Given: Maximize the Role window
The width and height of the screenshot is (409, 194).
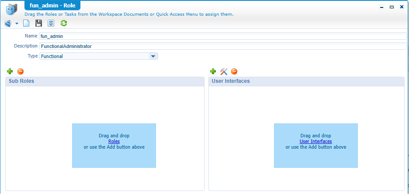Looking at the screenshot, I should click(392, 7).
